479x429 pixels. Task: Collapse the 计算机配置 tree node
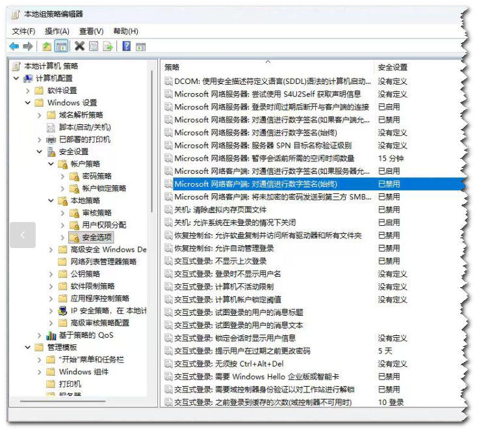(16, 78)
